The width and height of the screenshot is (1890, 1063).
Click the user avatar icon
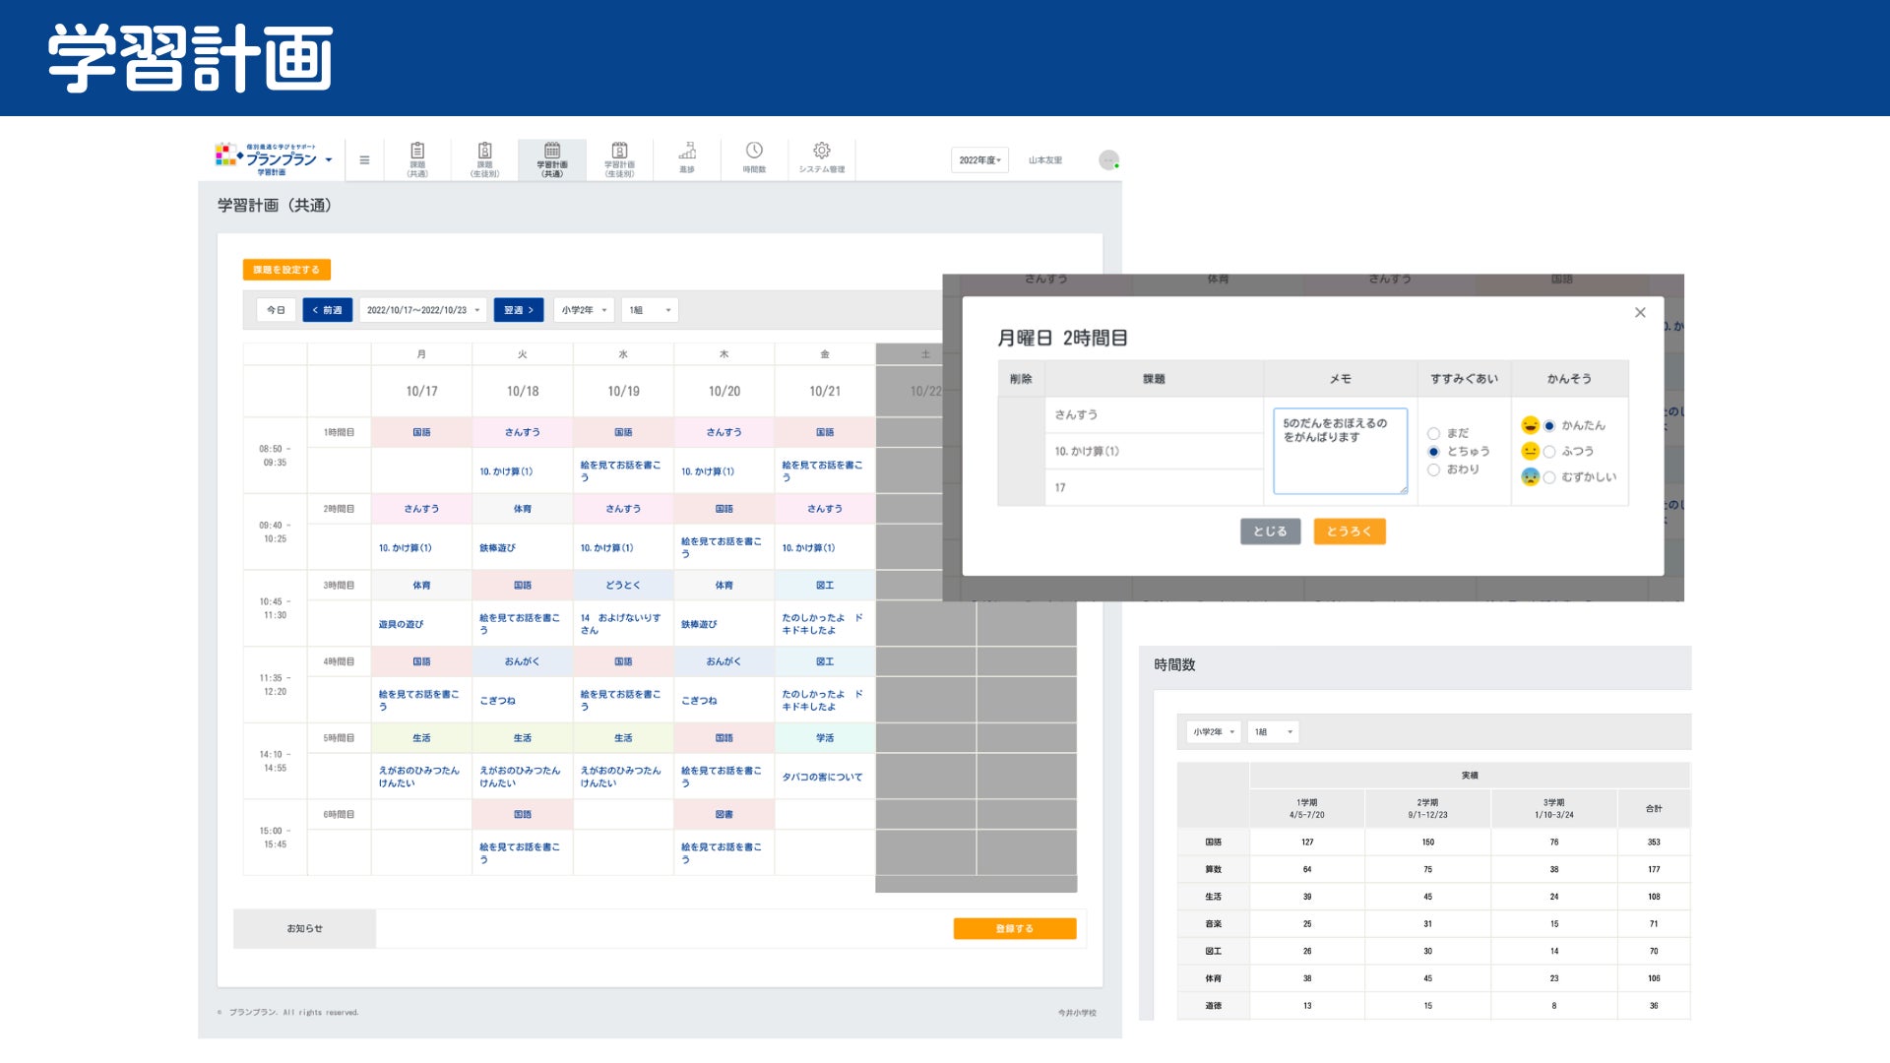pos(1108,159)
